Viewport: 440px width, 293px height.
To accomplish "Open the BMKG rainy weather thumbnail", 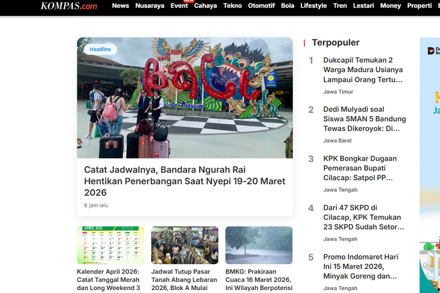I will [259, 246].
